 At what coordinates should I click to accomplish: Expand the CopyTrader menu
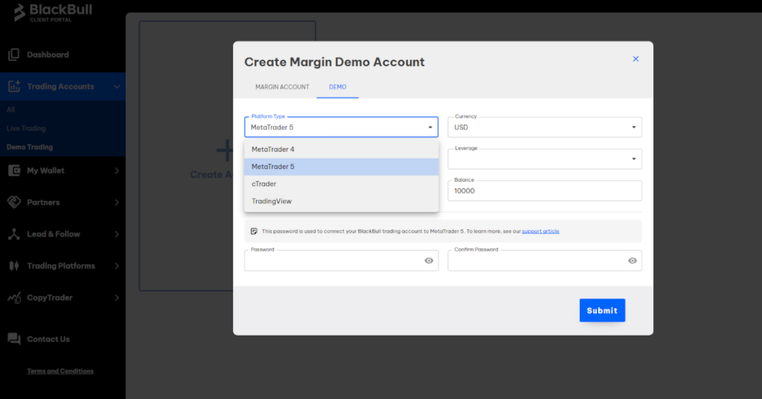click(117, 298)
